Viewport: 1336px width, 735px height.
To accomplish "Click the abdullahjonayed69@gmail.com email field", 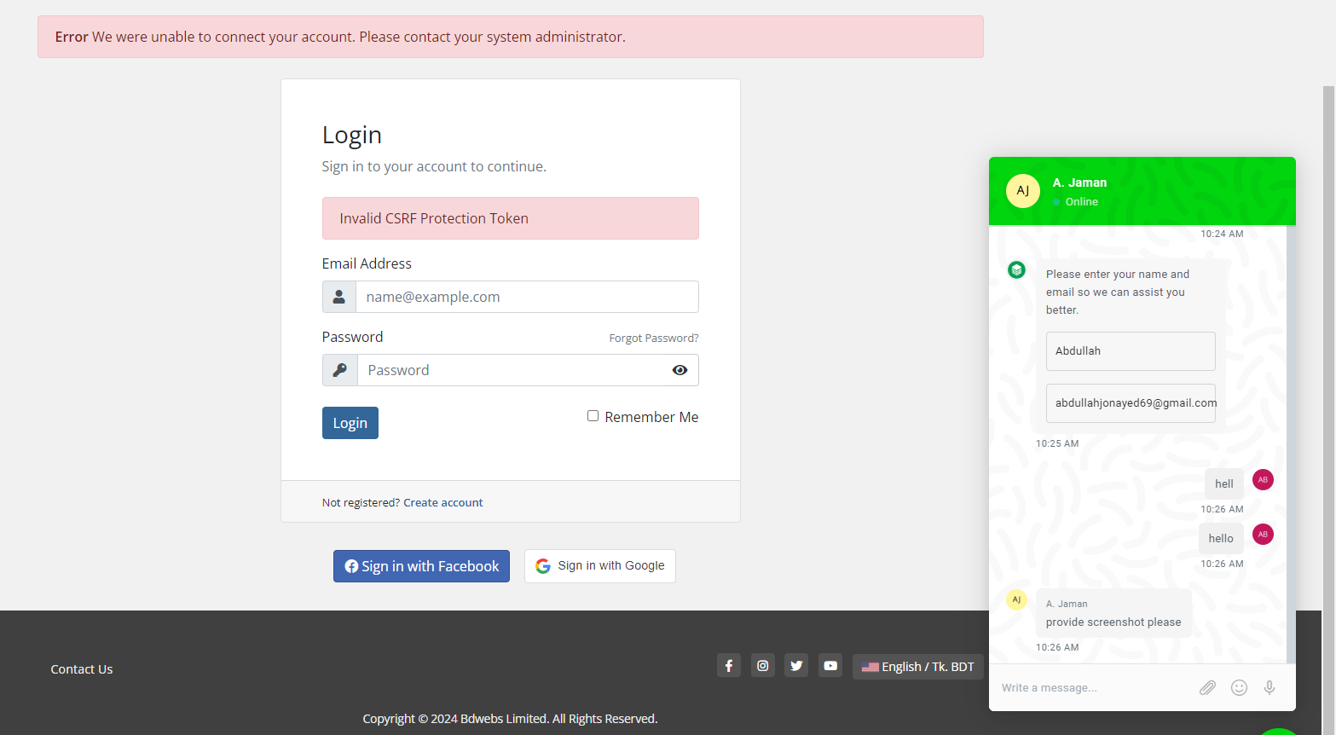I will 1131,403.
